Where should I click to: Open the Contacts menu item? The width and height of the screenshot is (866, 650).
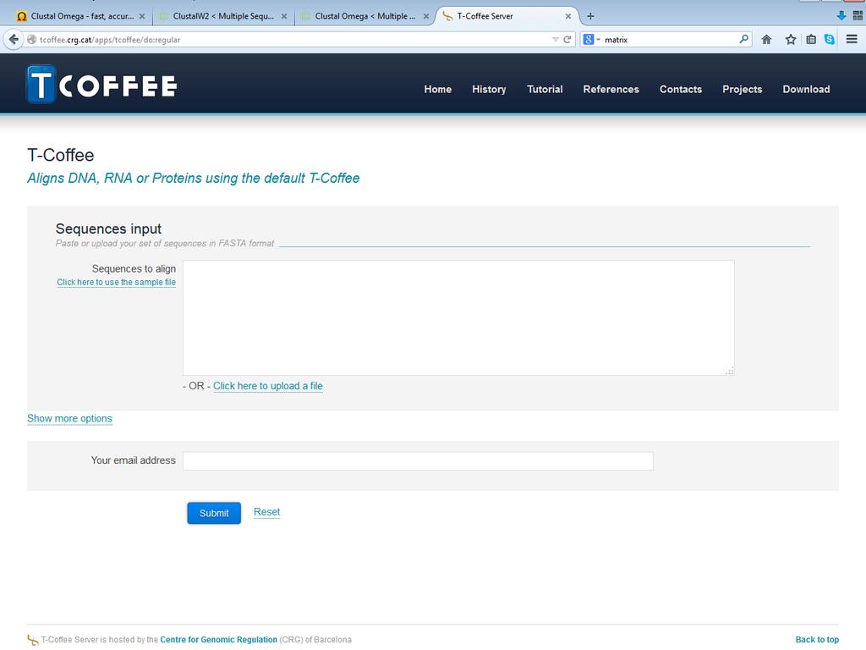coord(681,89)
